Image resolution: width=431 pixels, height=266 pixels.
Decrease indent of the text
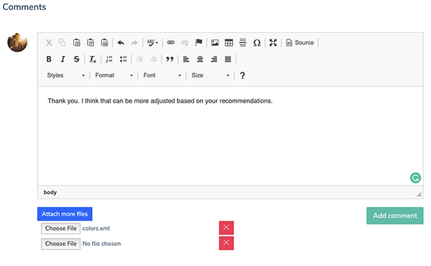pyautogui.click(x=139, y=59)
